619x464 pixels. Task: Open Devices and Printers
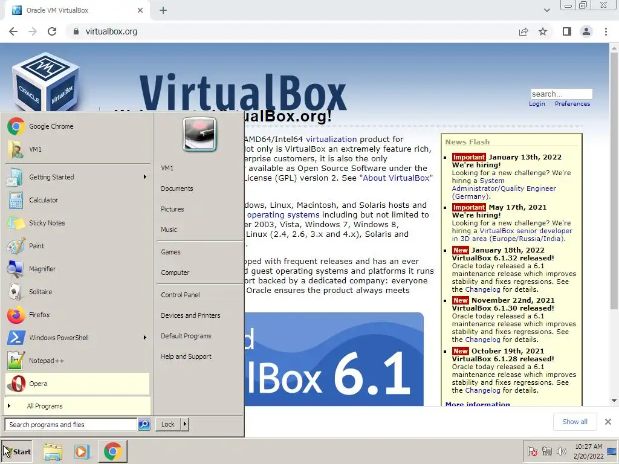tap(190, 315)
